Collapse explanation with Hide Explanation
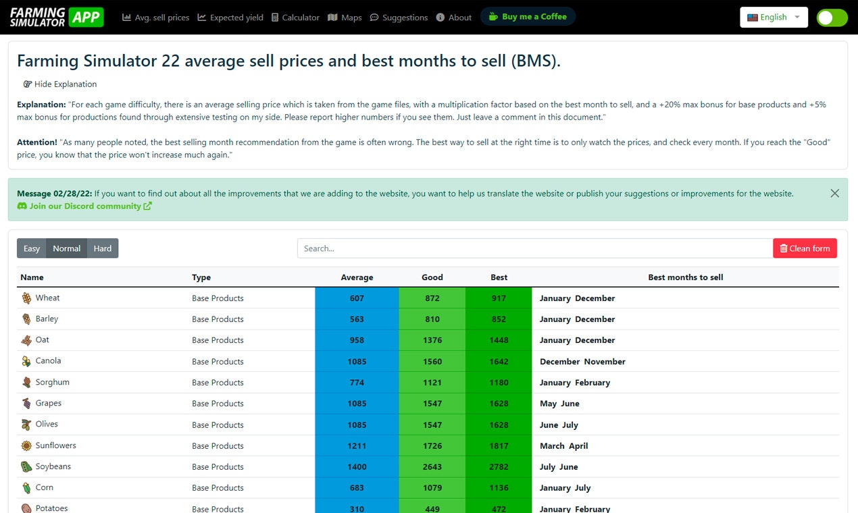This screenshot has height=513, width=858. coord(60,84)
